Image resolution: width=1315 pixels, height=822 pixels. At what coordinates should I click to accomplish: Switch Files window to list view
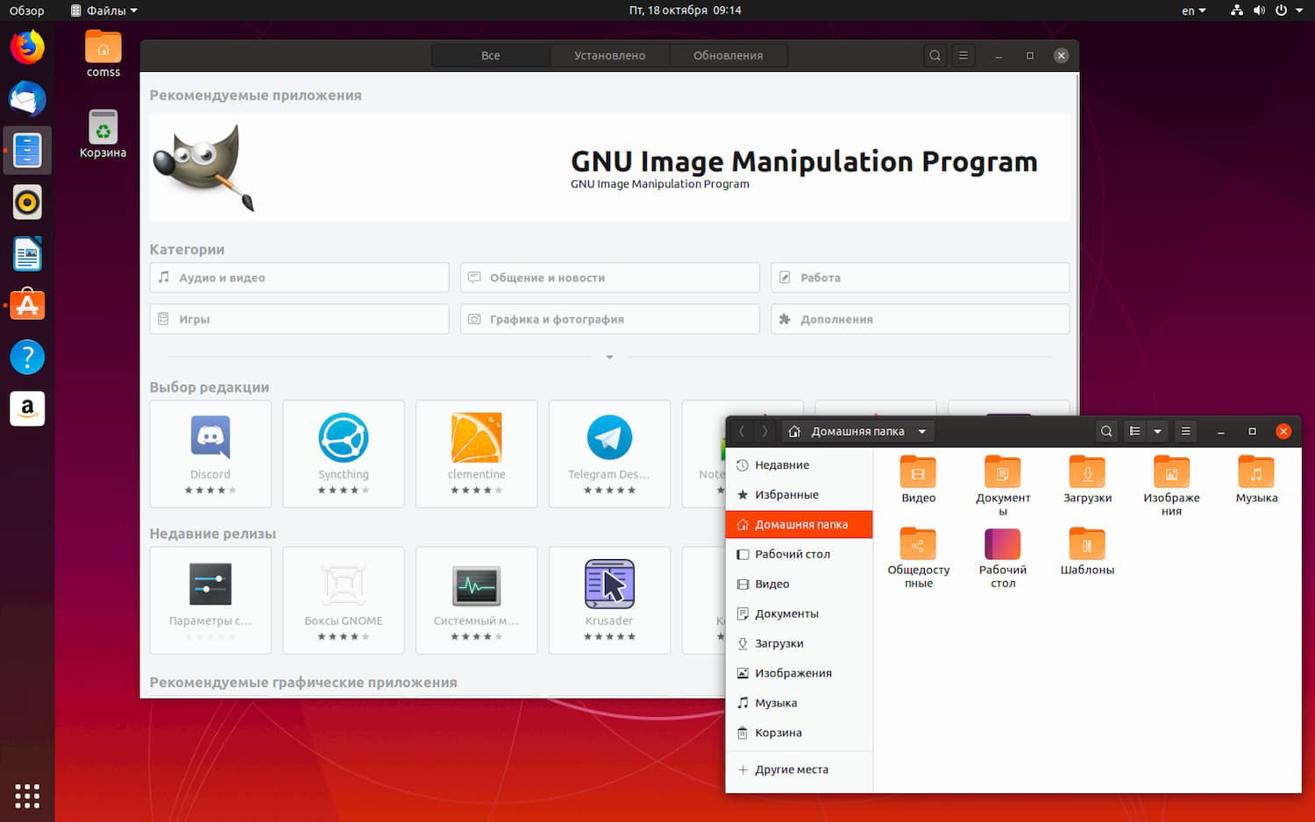pyautogui.click(x=1135, y=431)
